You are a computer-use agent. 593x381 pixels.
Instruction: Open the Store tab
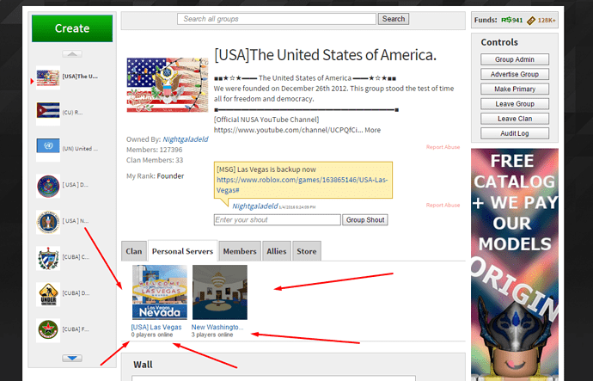(307, 251)
